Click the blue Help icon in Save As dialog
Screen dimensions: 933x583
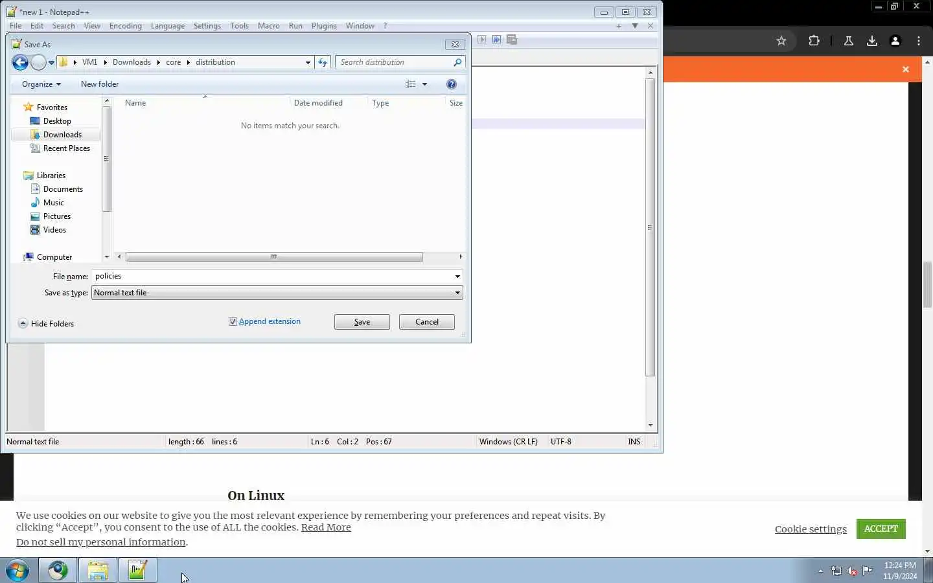pos(452,84)
